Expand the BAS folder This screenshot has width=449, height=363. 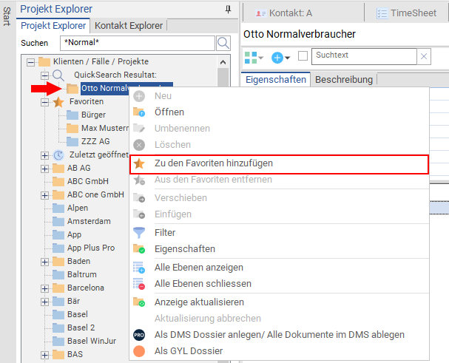click(44, 356)
